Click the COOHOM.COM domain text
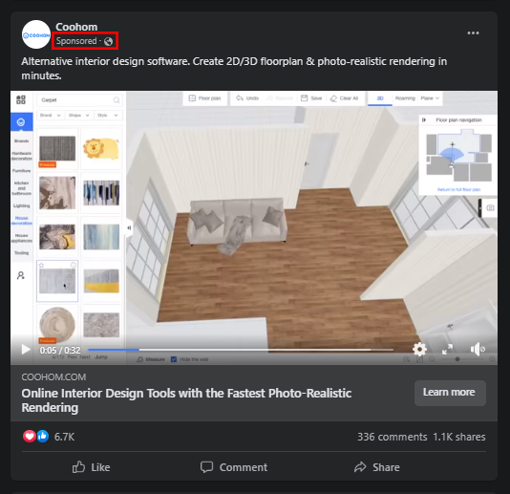510x494 pixels. (x=53, y=376)
